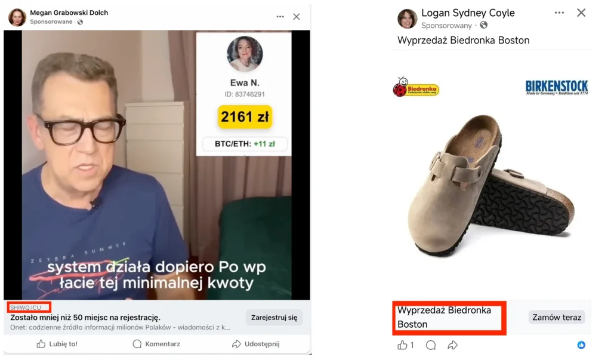
Task: Expand the Sponsorowane dropdown caret
Action: [79, 22]
